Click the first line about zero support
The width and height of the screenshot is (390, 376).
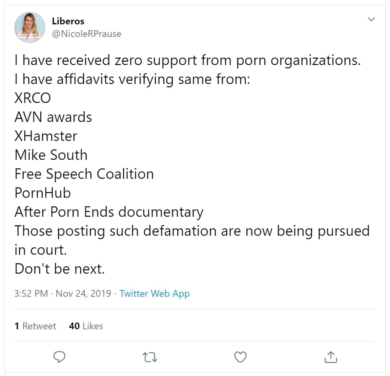pyautogui.click(x=187, y=60)
